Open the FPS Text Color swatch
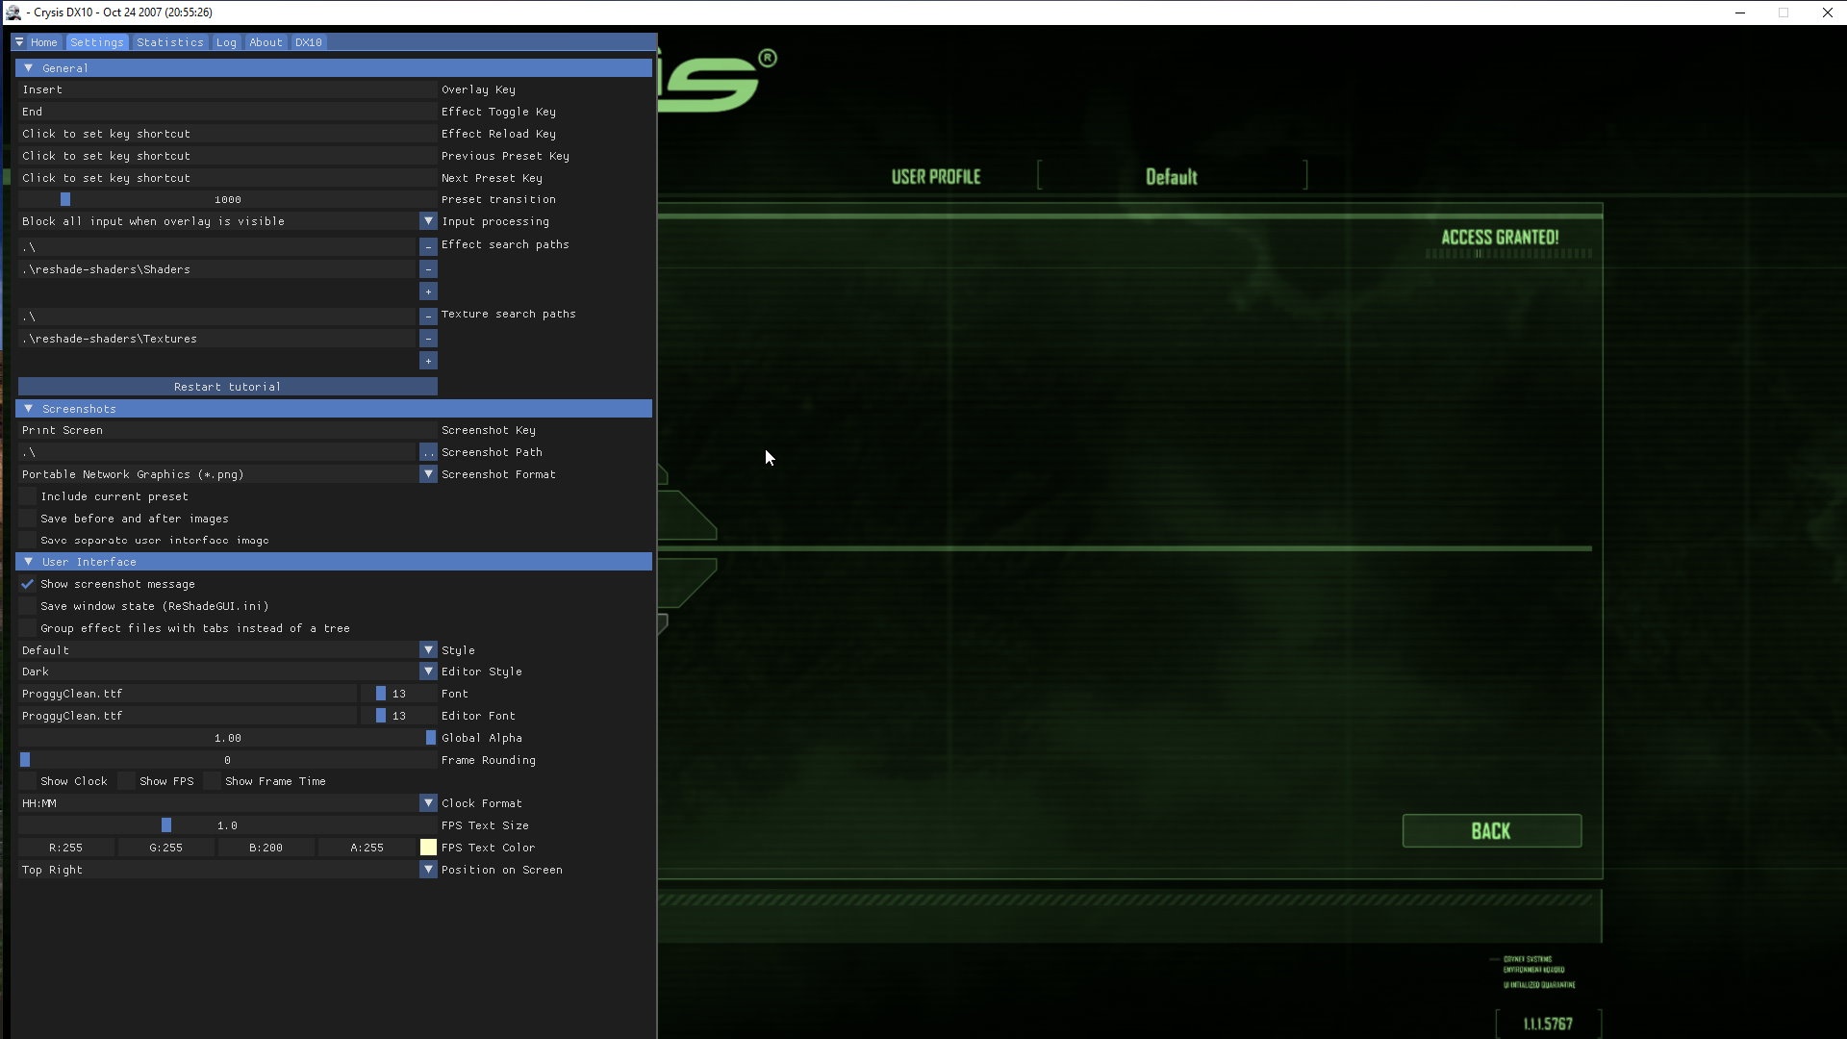This screenshot has height=1039, width=1847. click(428, 848)
